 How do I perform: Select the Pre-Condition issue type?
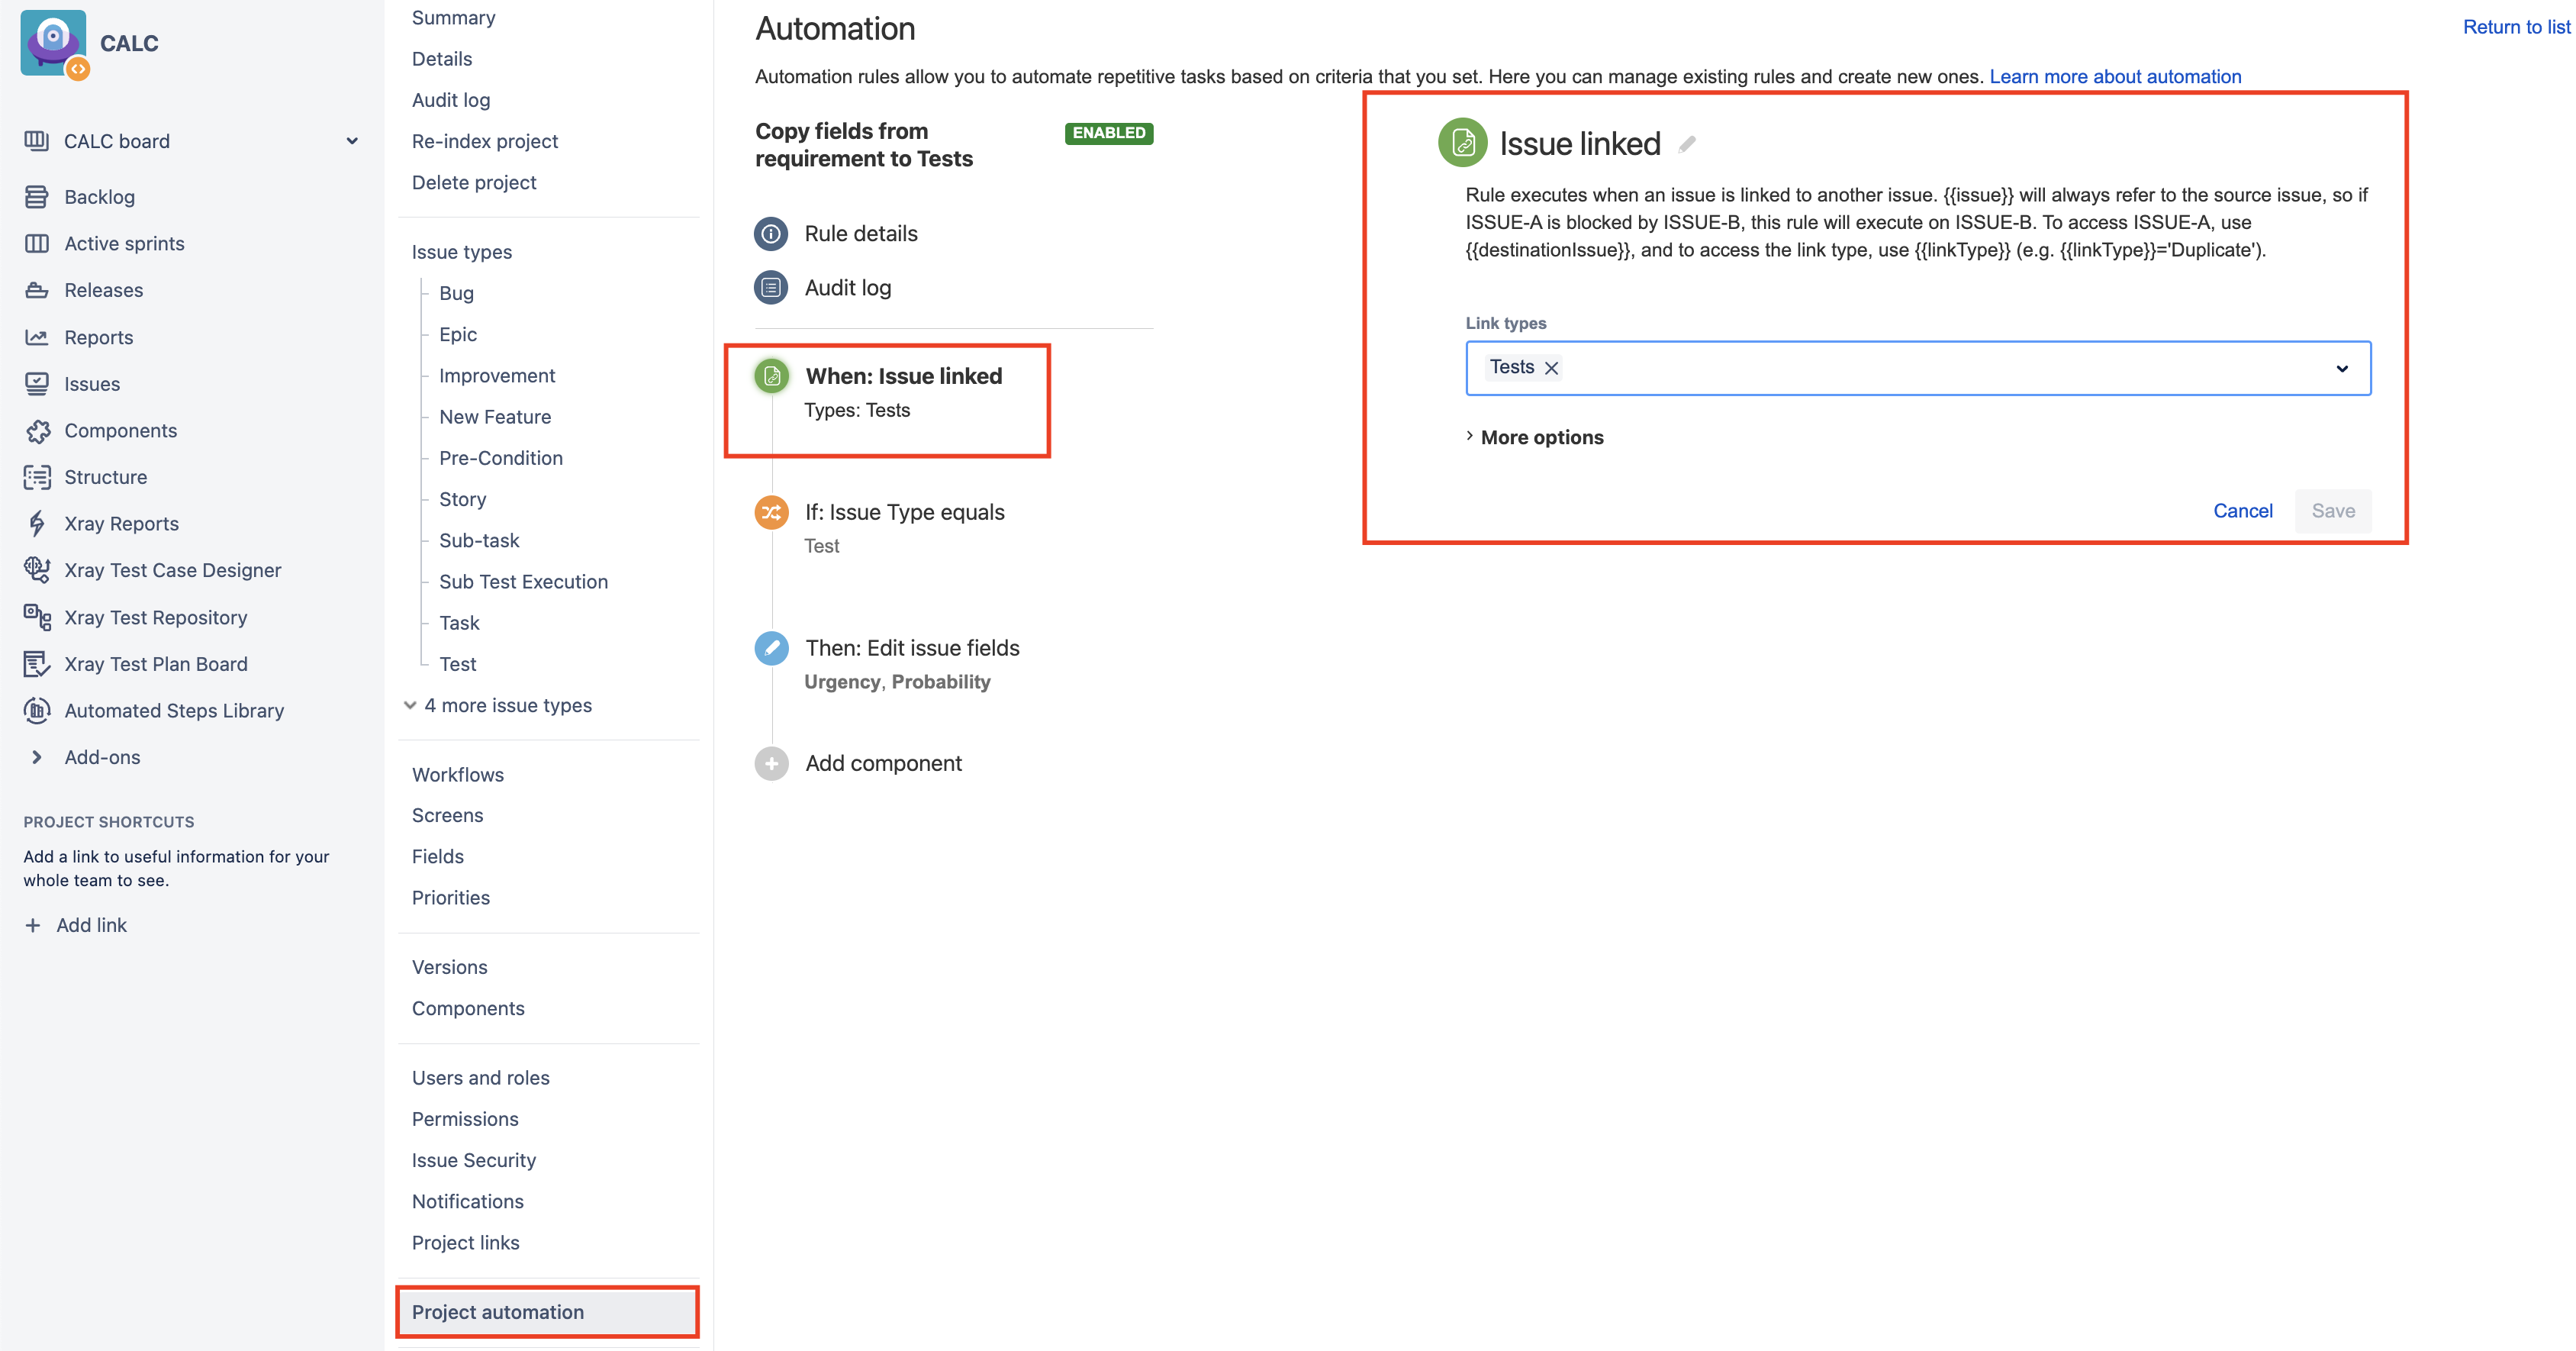coord(500,458)
